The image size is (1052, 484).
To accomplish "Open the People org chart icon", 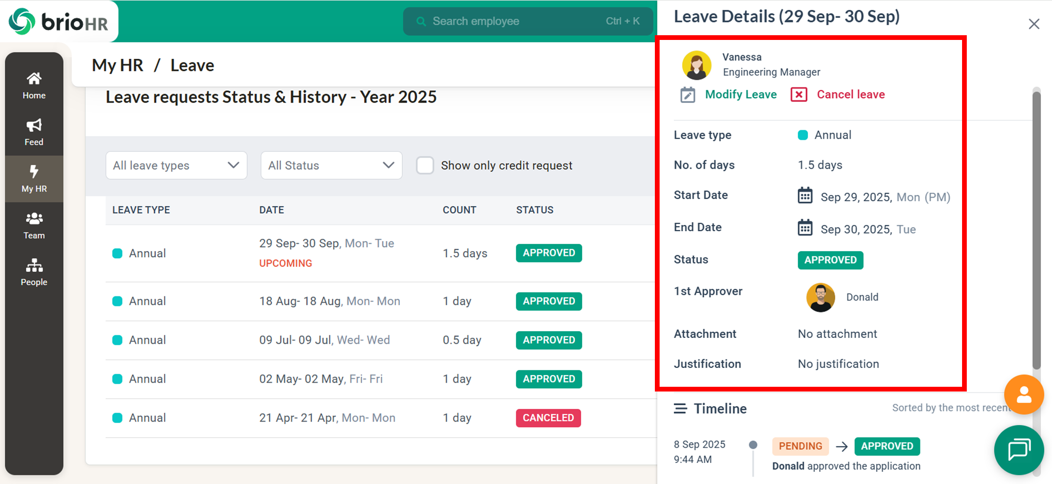I will pyautogui.click(x=34, y=265).
